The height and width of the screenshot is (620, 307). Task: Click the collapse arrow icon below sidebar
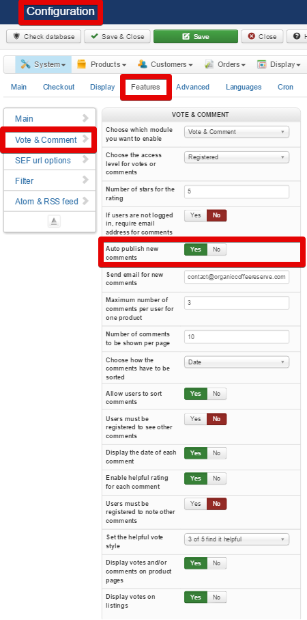(x=54, y=221)
